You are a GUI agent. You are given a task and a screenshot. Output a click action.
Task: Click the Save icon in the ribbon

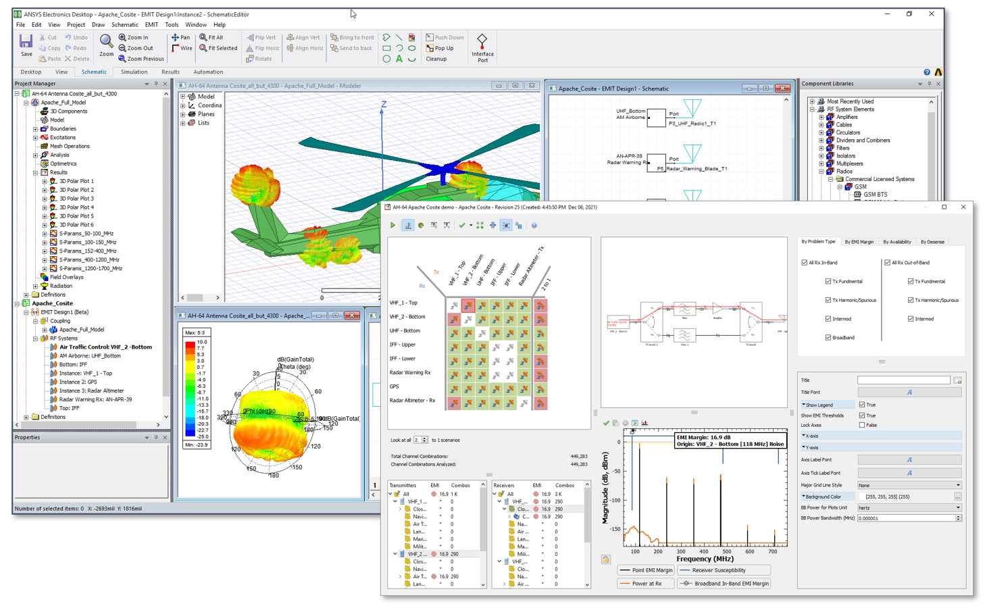click(x=26, y=42)
